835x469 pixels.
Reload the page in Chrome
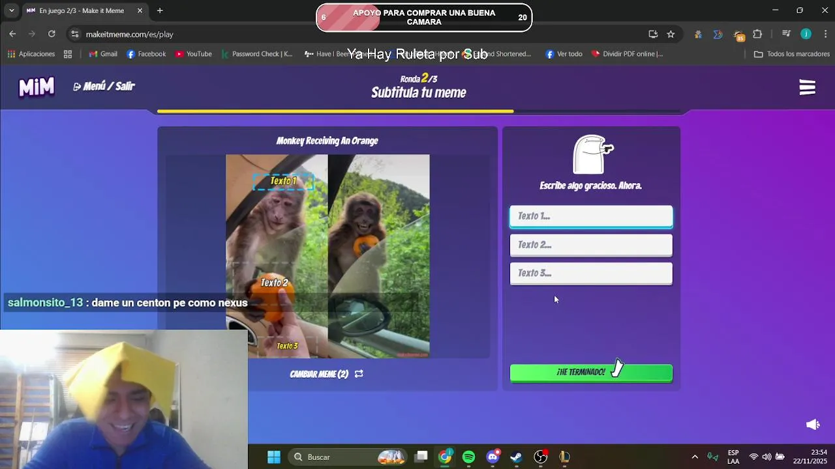click(x=52, y=34)
